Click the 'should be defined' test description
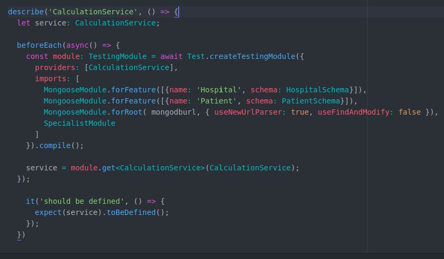 (x=82, y=201)
